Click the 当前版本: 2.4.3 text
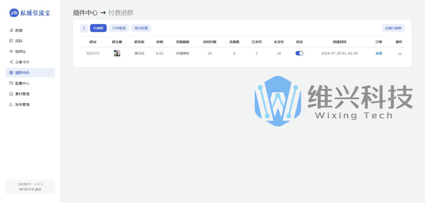 (x=30, y=184)
